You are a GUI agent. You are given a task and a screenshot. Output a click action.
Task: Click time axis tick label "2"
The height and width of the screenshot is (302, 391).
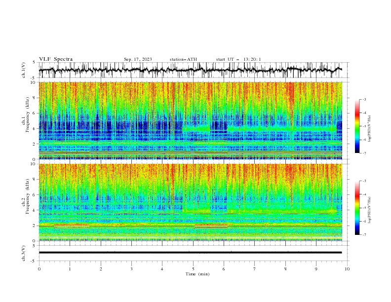(x=101, y=269)
